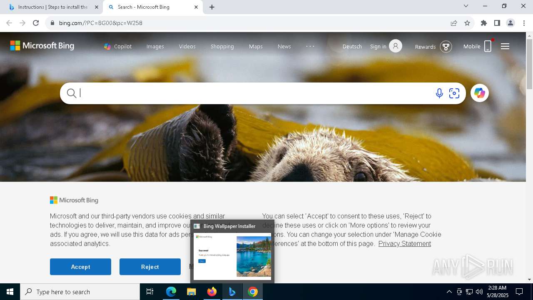View site information lock icon
Screen dimensions: 533x300
click(52, 23)
